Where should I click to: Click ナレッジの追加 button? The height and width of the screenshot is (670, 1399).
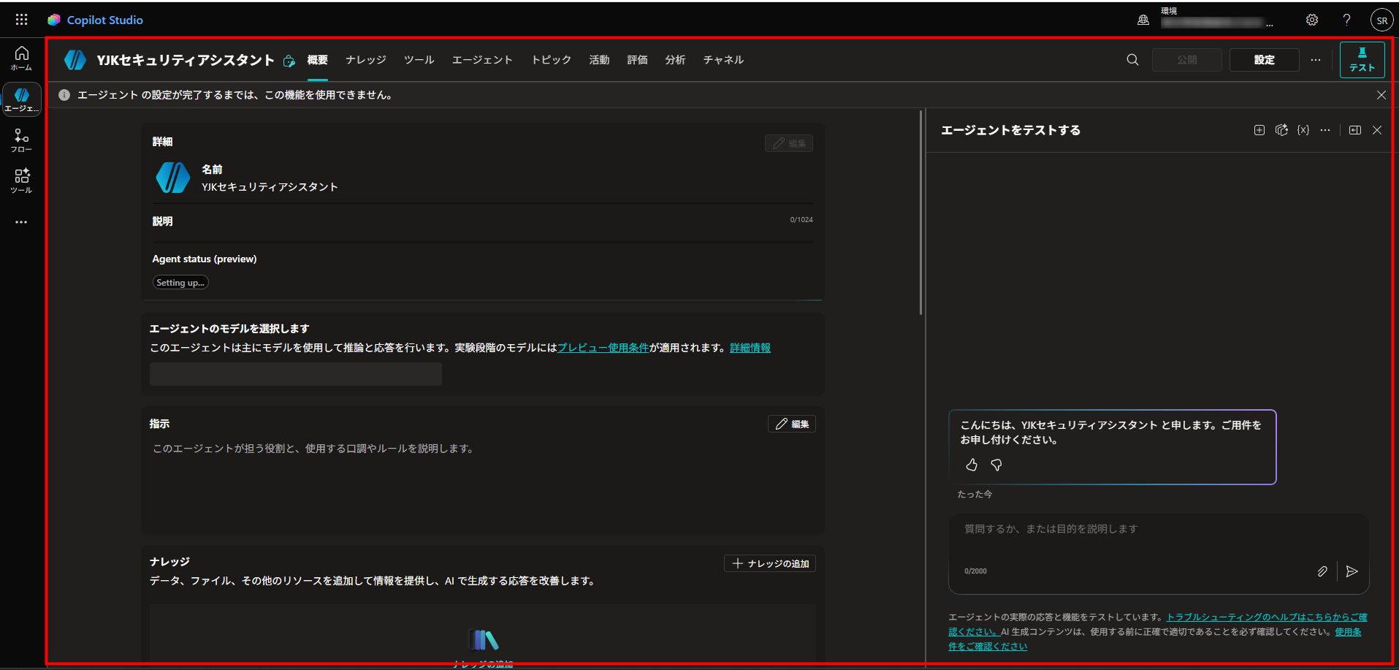point(770,563)
